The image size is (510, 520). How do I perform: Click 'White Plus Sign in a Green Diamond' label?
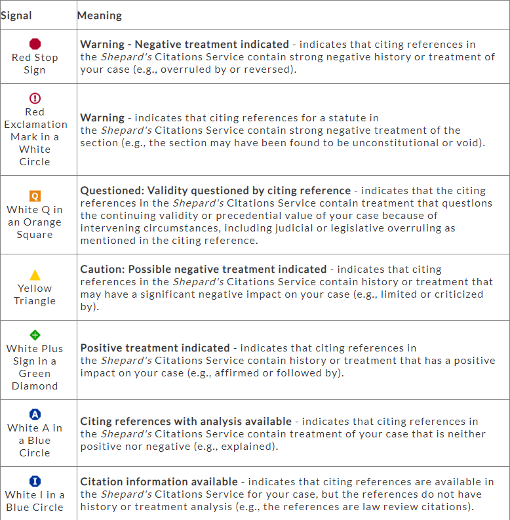tap(35, 367)
